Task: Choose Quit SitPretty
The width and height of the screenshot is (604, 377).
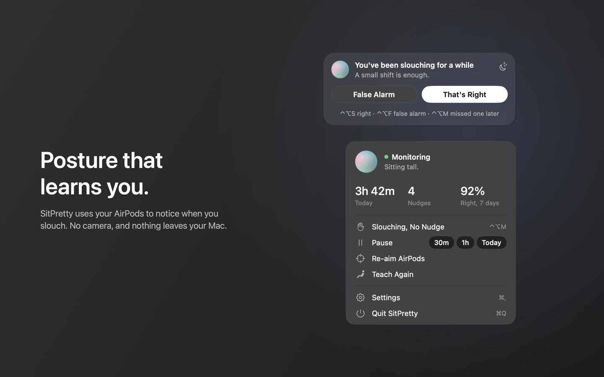Action: 431,313
